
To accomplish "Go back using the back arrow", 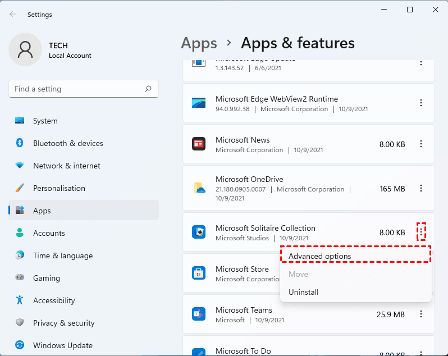I will pos(13,15).
